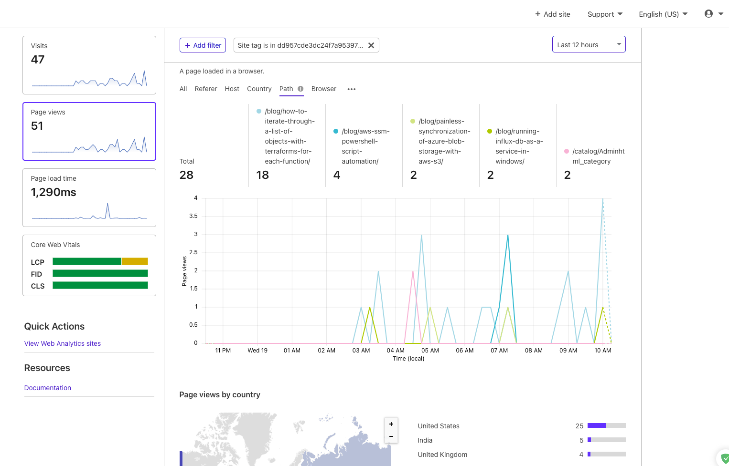Click the Path tab info icon
The height and width of the screenshot is (466, 729).
pyautogui.click(x=300, y=89)
